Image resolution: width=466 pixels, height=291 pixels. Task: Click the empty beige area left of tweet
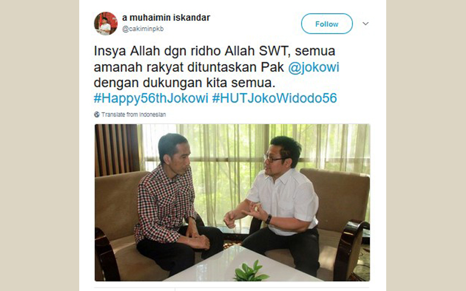point(40,145)
